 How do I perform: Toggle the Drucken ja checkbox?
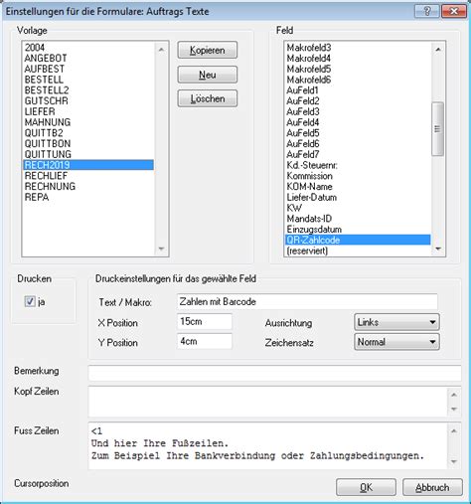(x=30, y=301)
